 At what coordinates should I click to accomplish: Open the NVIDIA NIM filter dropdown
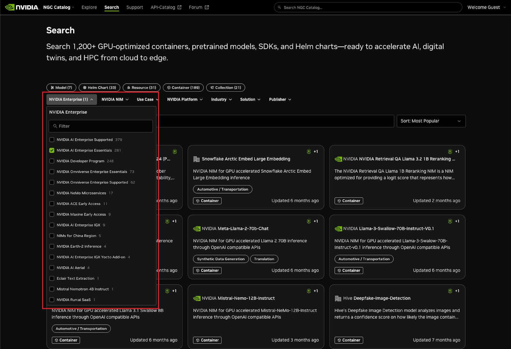pos(115,100)
